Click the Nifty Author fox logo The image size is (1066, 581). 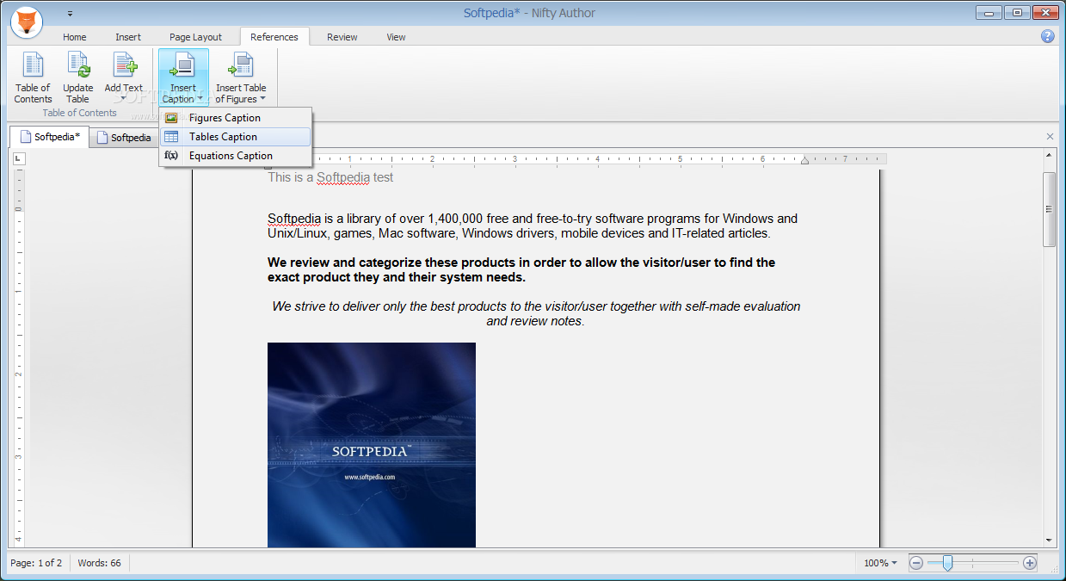click(28, 23)
